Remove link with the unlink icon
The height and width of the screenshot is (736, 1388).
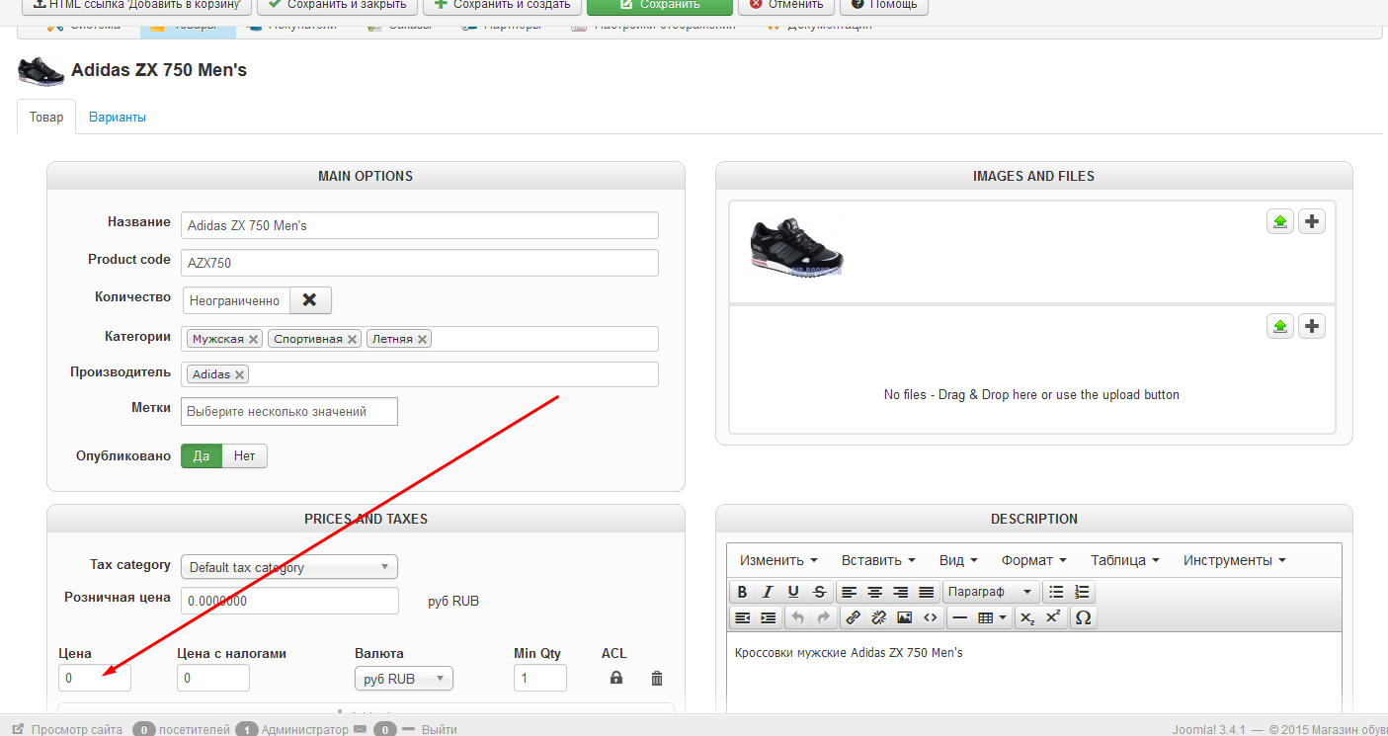pyautogui.click(x=878, y=617)
